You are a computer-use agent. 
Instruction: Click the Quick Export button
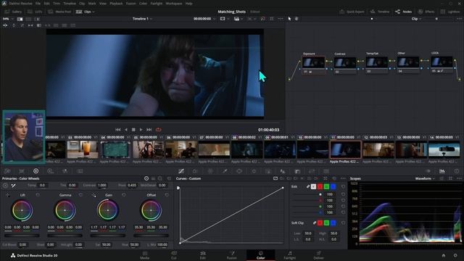352,12
